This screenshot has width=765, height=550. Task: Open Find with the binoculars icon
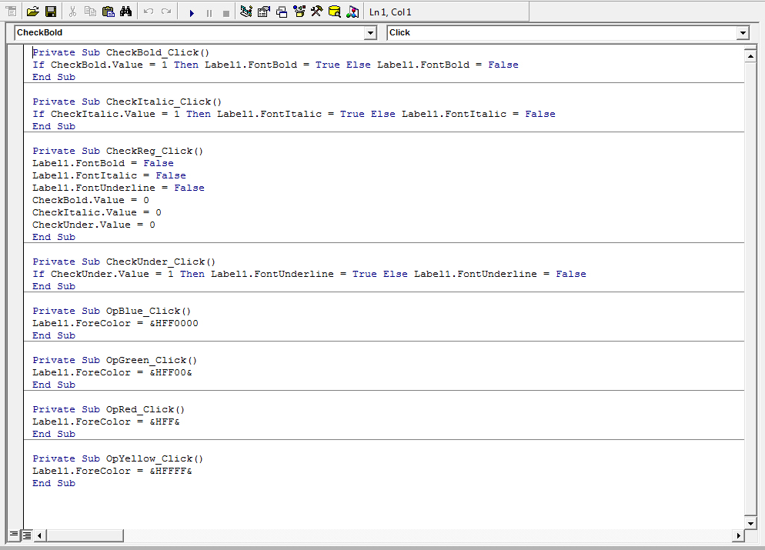125,12
